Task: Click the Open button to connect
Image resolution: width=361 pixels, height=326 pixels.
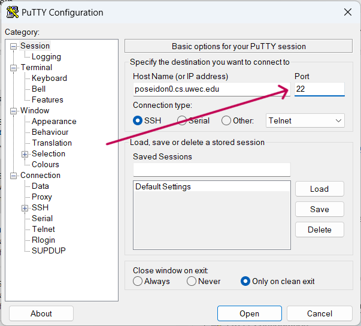Action: point(250,313)
